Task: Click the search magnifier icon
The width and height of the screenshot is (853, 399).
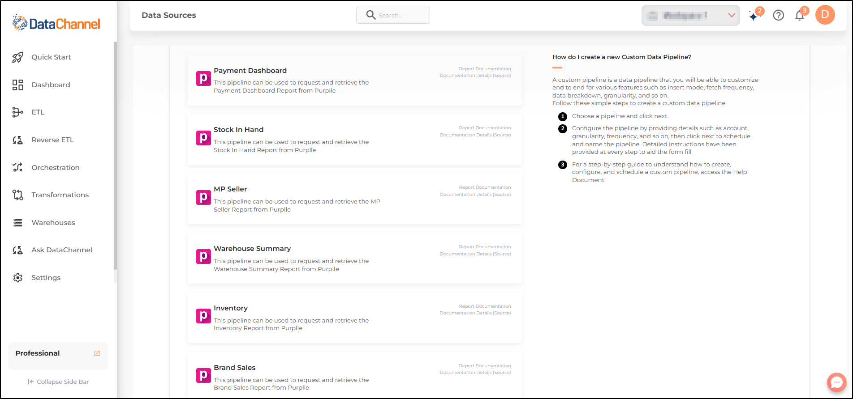Action: [370, 15]
